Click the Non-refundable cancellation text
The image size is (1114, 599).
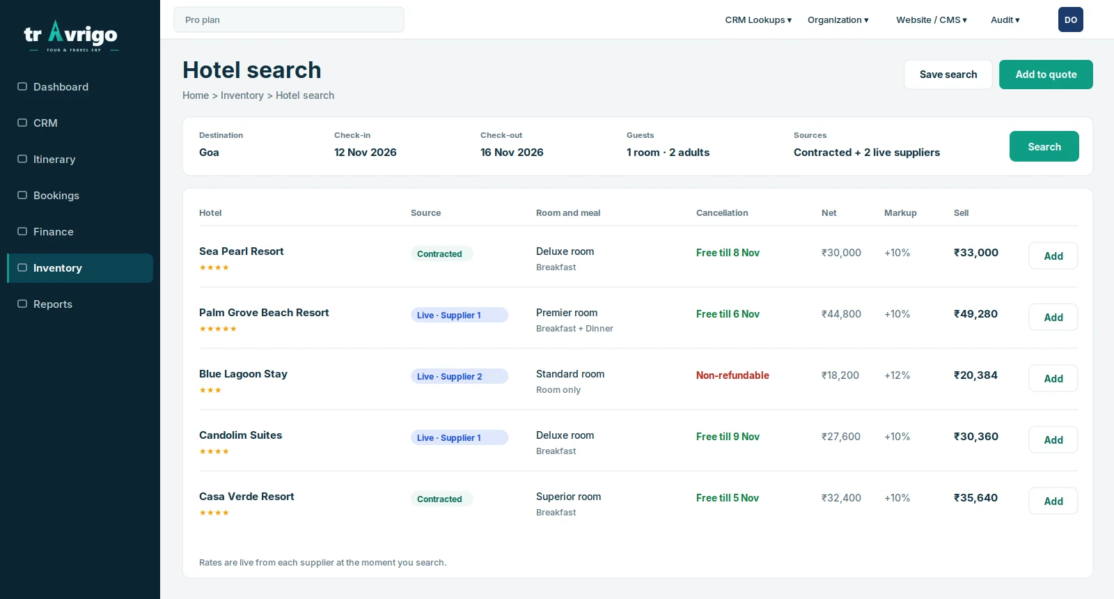(732, 375)
